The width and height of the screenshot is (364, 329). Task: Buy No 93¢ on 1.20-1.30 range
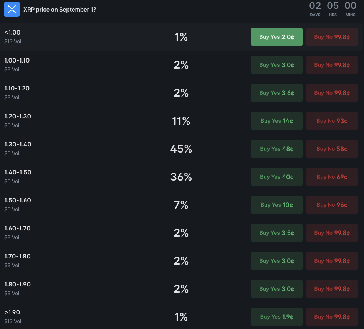332,121
